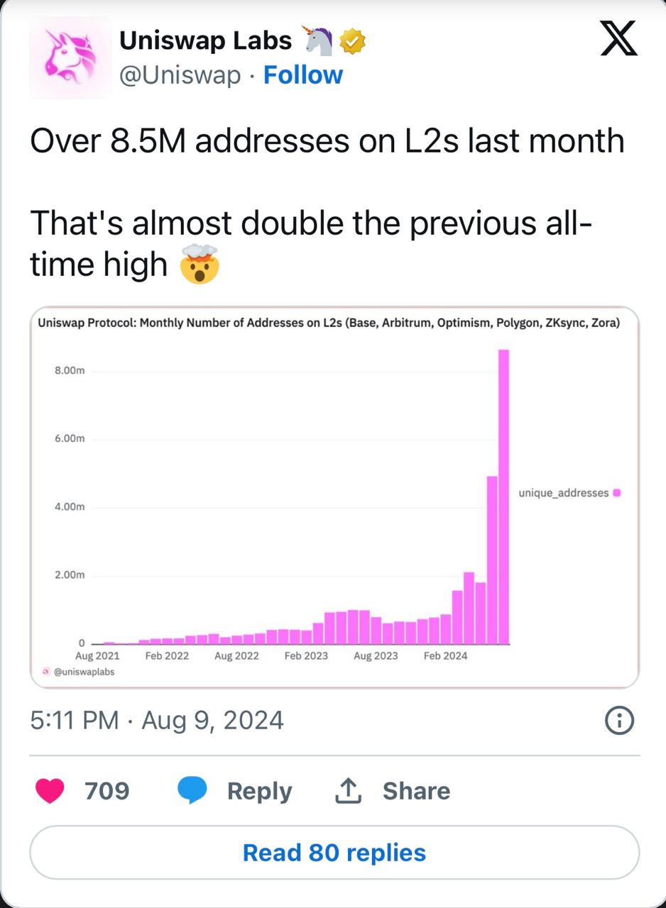Click the gold verified badge
This screenshot has height=908, width=666.
point(353,42)
